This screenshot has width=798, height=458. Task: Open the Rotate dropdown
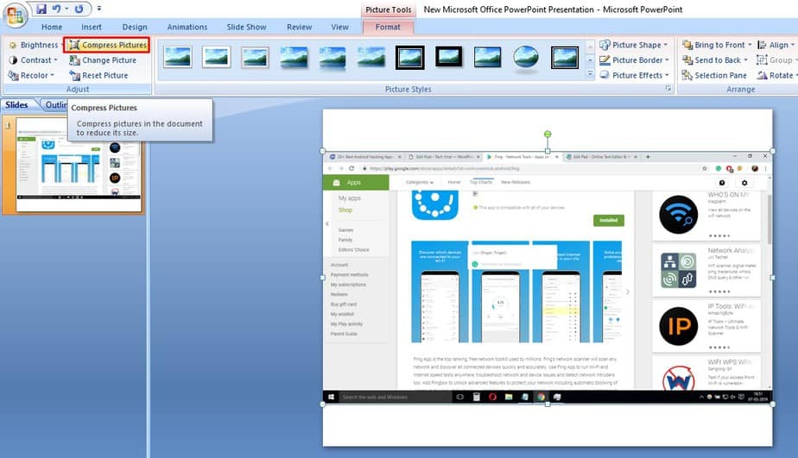(x=776, y=75)
